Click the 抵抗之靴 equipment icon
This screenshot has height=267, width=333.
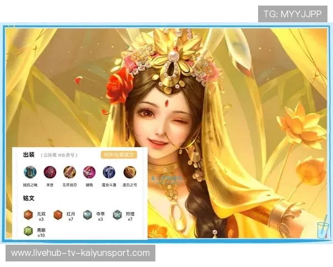[x=29, y=172]
